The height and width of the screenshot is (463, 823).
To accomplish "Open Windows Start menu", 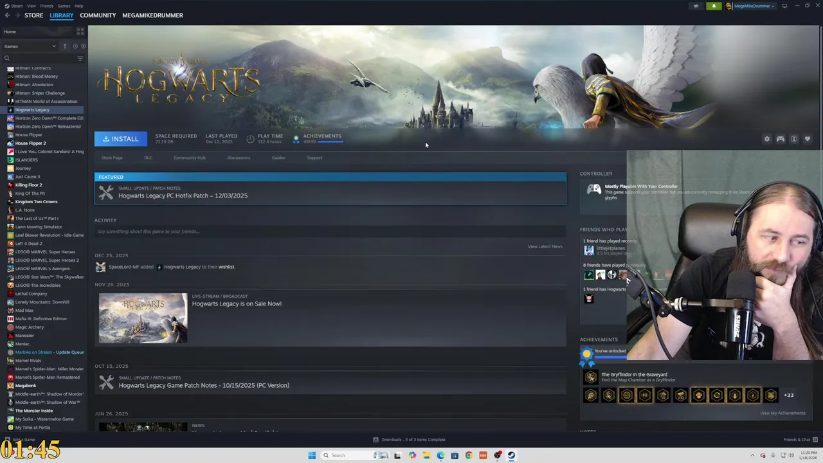I will pyautogui.click(x=312, y=455).
